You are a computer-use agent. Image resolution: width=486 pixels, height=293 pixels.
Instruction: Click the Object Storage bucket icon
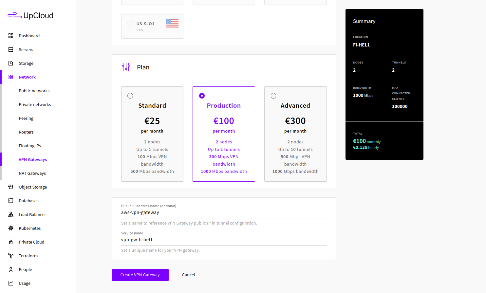pos(11,187)
